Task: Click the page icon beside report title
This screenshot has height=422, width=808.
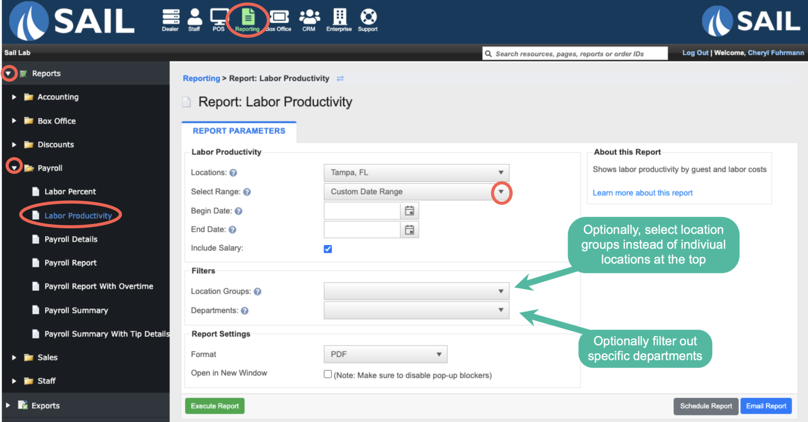Action: [x=186, y=102]
